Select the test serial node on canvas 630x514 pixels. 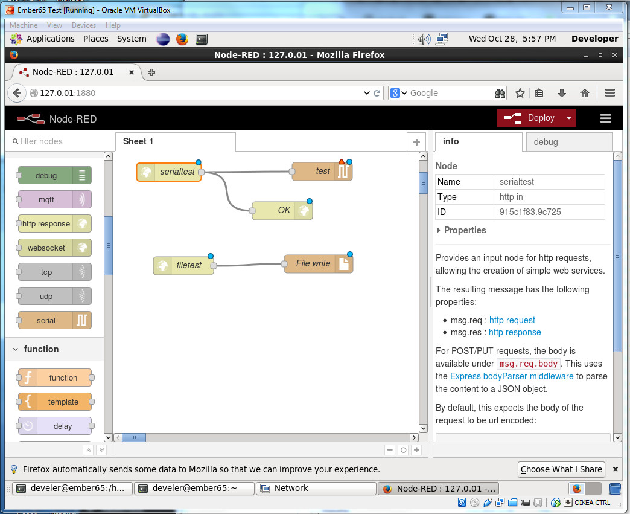tap(322, 171)
